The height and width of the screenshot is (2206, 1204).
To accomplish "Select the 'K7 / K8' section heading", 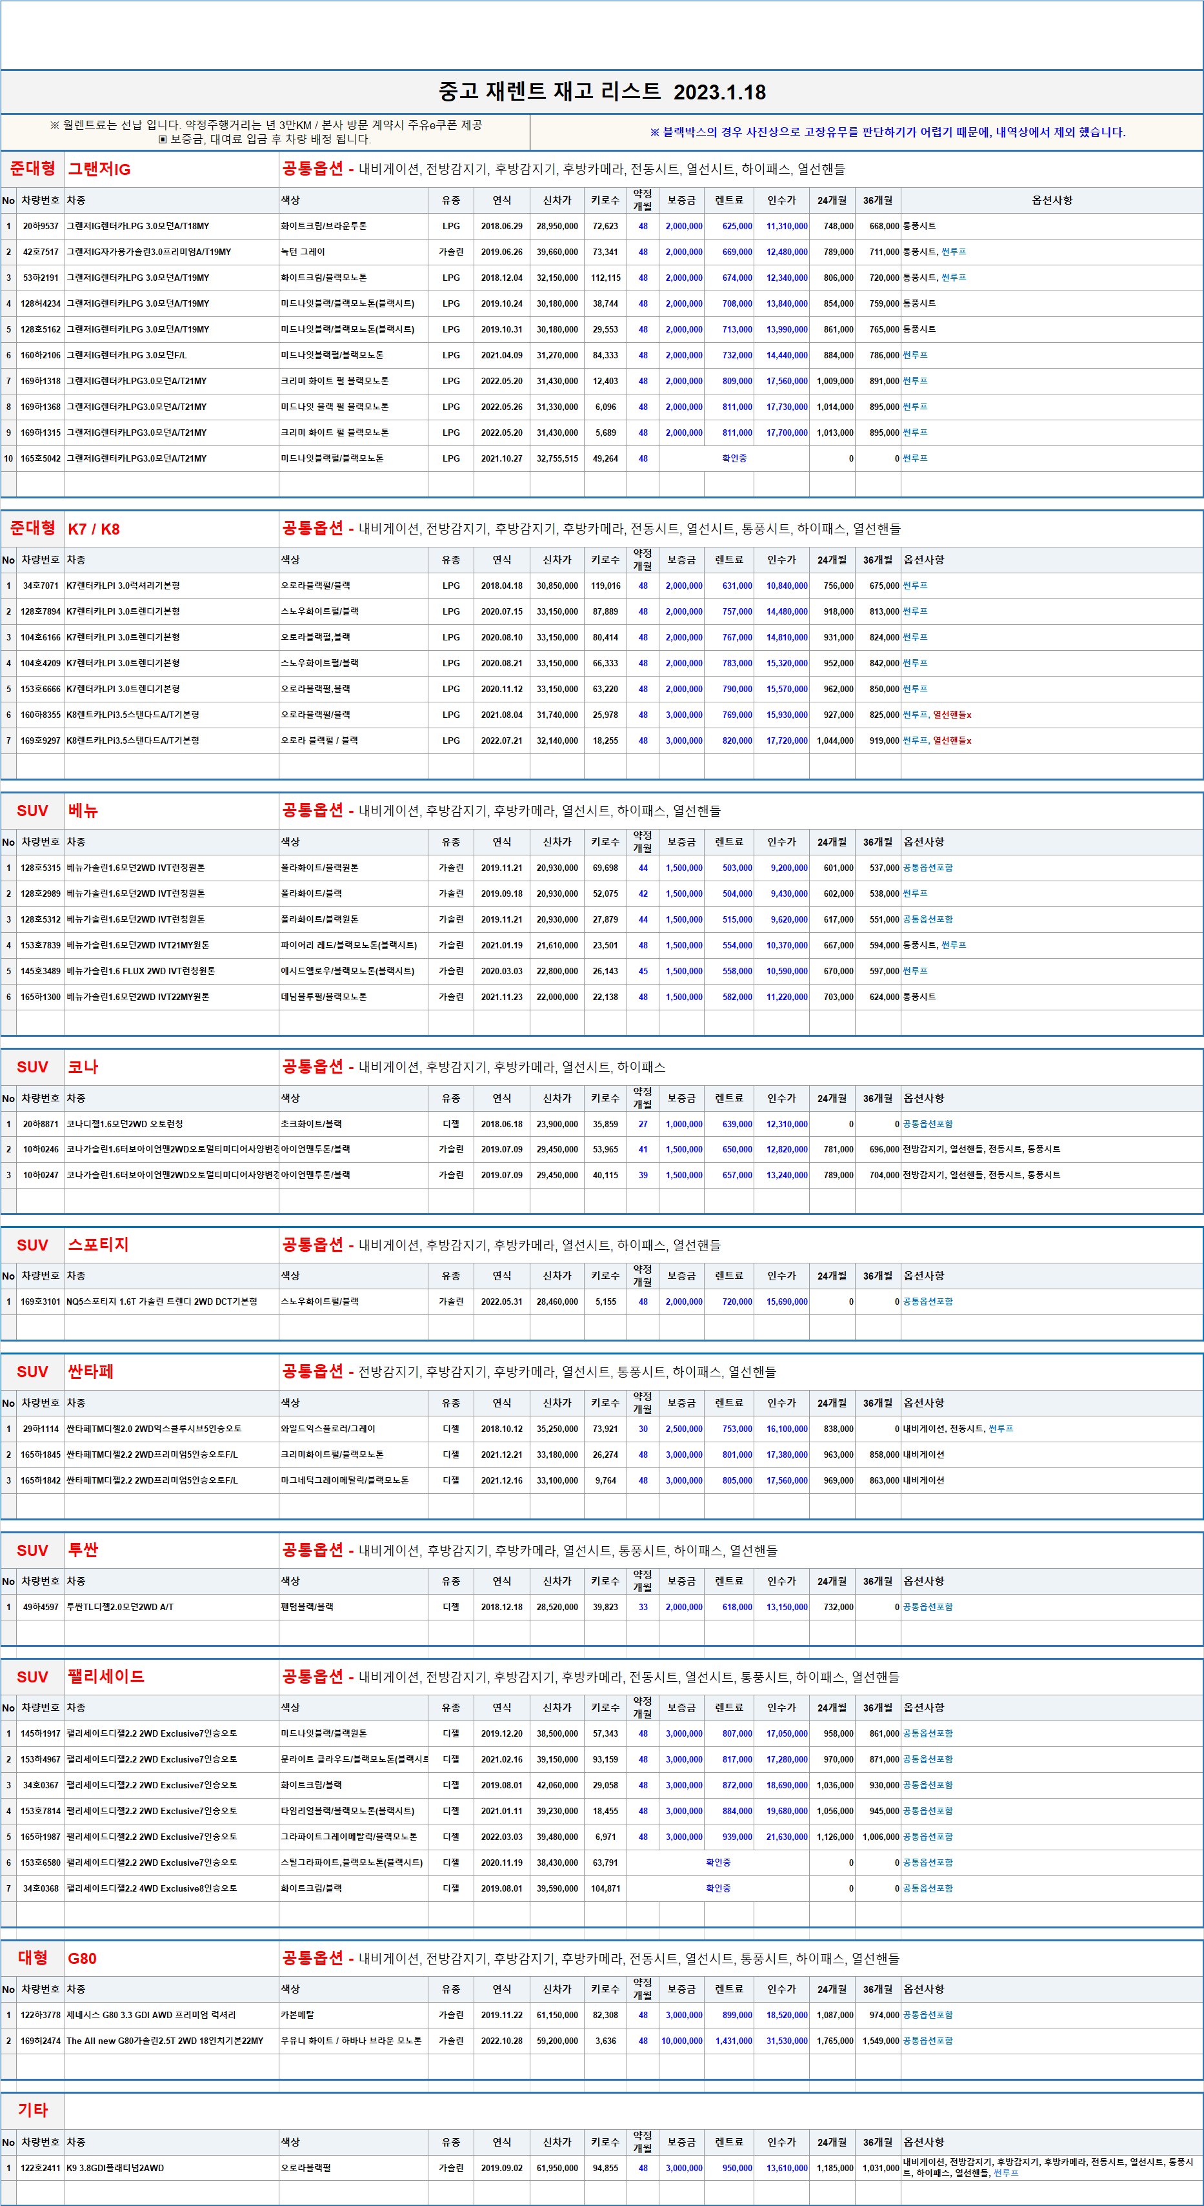I will [94, 528].
